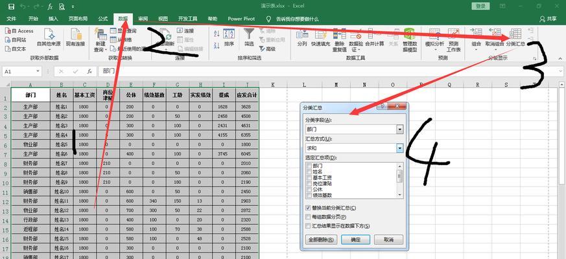The width and height of the screenshot is (566, 259).
Task: Click the fx function icon in title bar
Action: [x=51, y=6]
